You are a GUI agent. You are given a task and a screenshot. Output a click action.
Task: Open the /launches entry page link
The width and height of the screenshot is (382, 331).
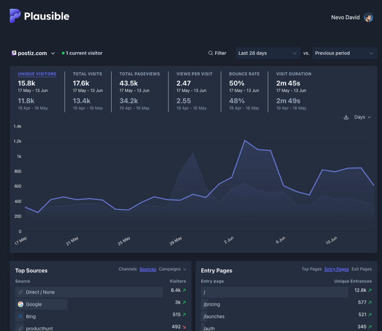click(214, 316)
